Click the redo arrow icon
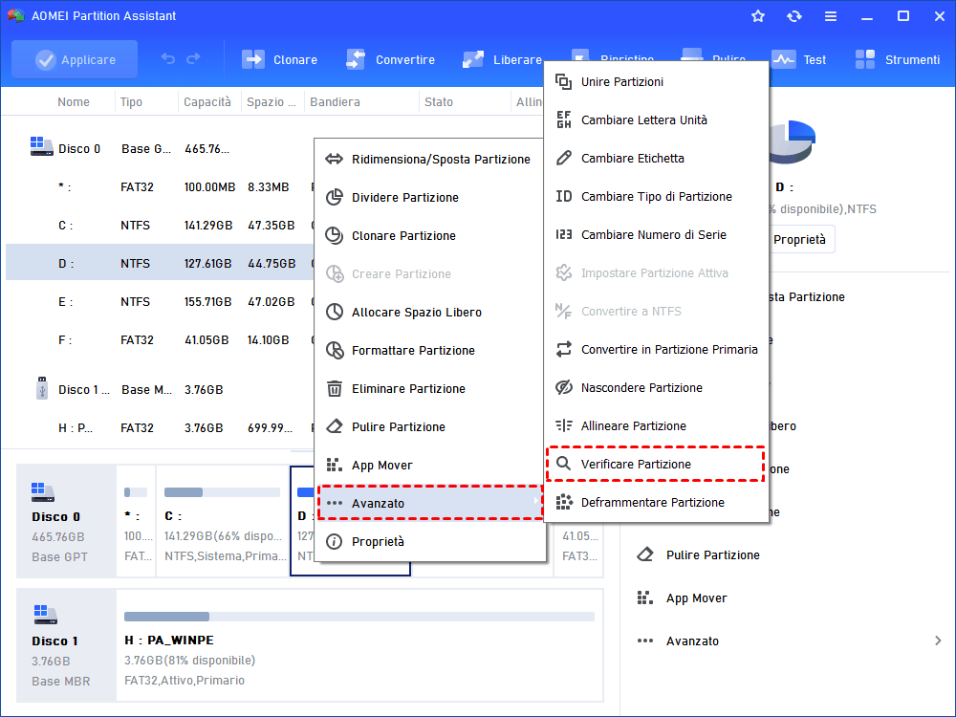This screenshot has height=717, width=956. 193,59
